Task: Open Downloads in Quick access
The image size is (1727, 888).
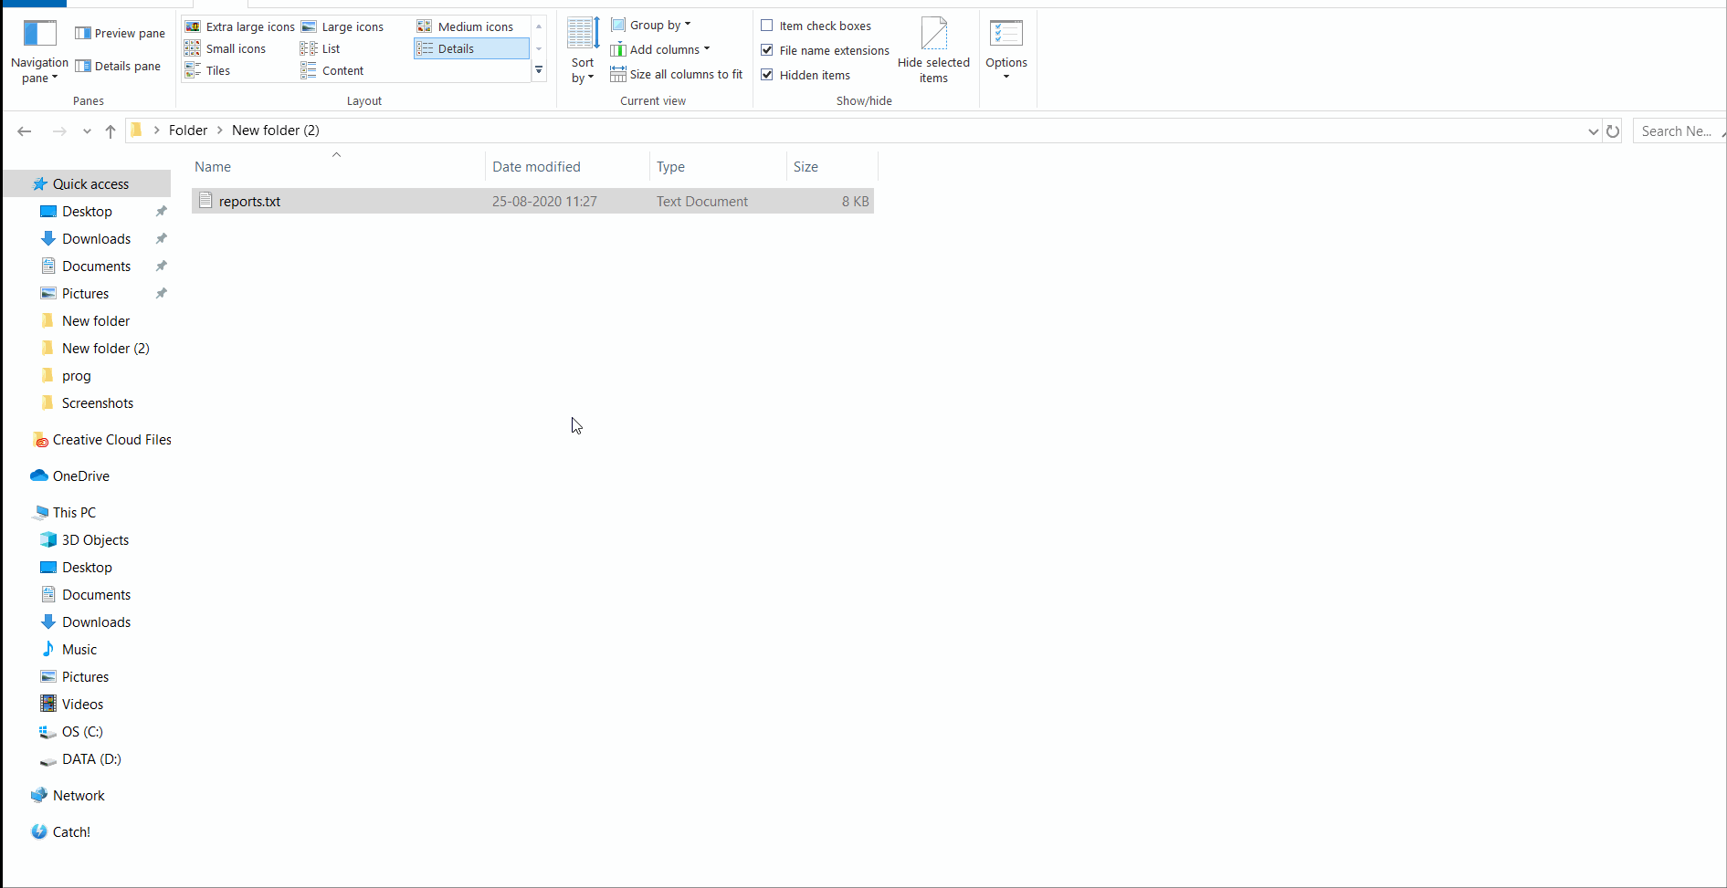Action: pyautogui.click(x=96, y=239)
